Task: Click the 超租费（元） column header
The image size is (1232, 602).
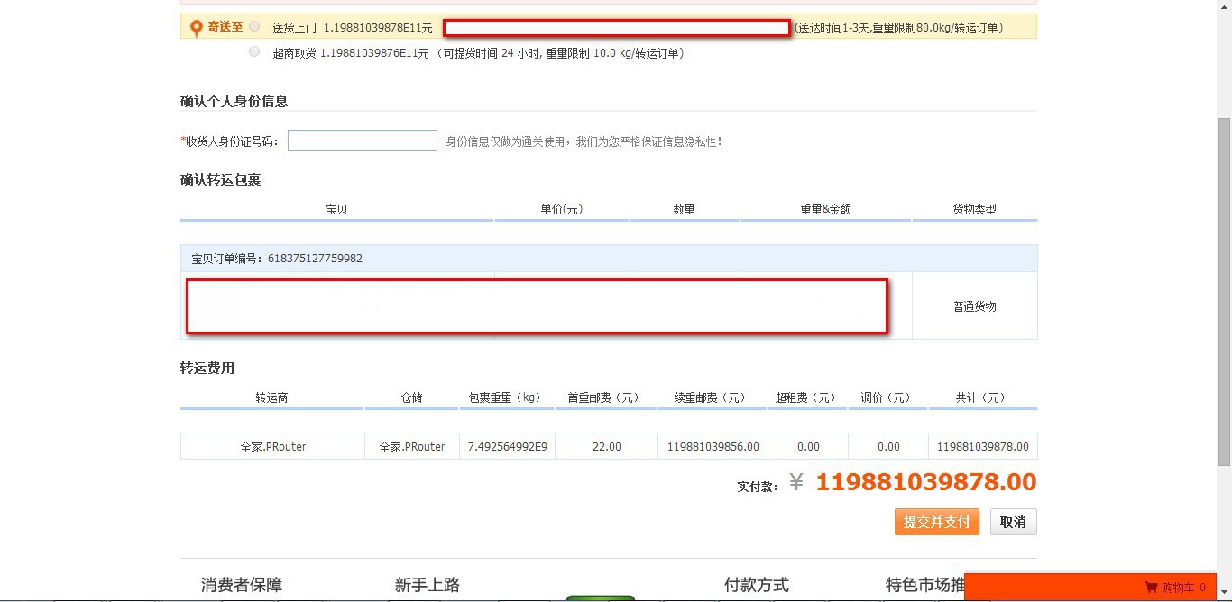Action: [806, 397]
